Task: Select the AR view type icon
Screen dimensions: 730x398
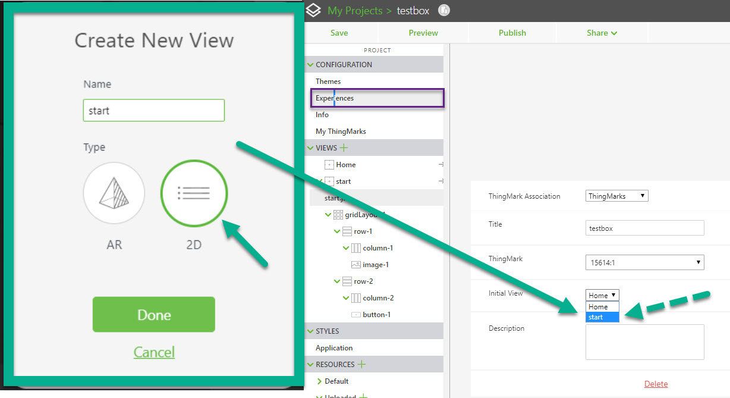Action: 114,193
